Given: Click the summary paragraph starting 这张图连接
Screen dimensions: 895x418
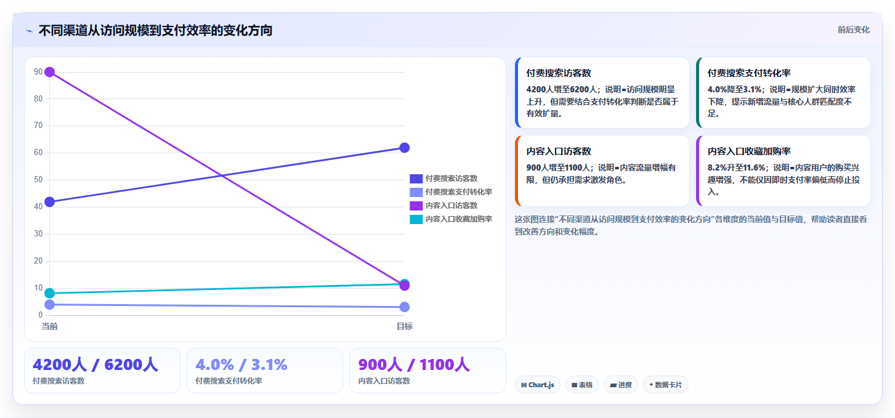Looking at the screenshot, I should point(690,225).
